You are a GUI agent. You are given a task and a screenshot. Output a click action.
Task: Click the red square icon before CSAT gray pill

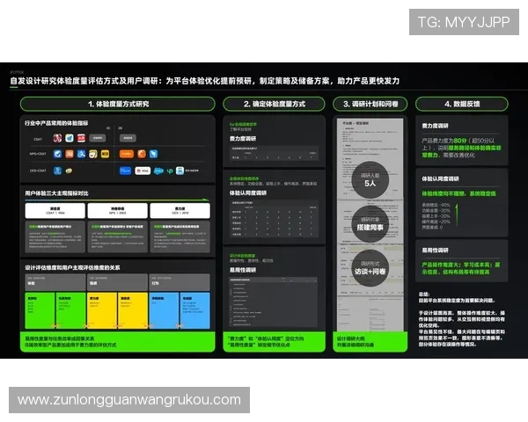click(81, 138)
